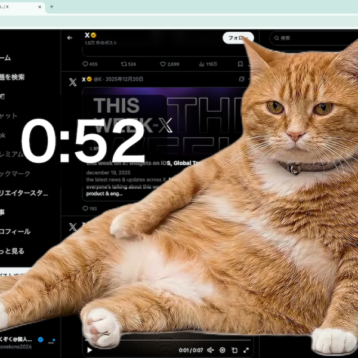Enter video fullscreen mode
Screen dimensions: 358x358
coord(246,350)
